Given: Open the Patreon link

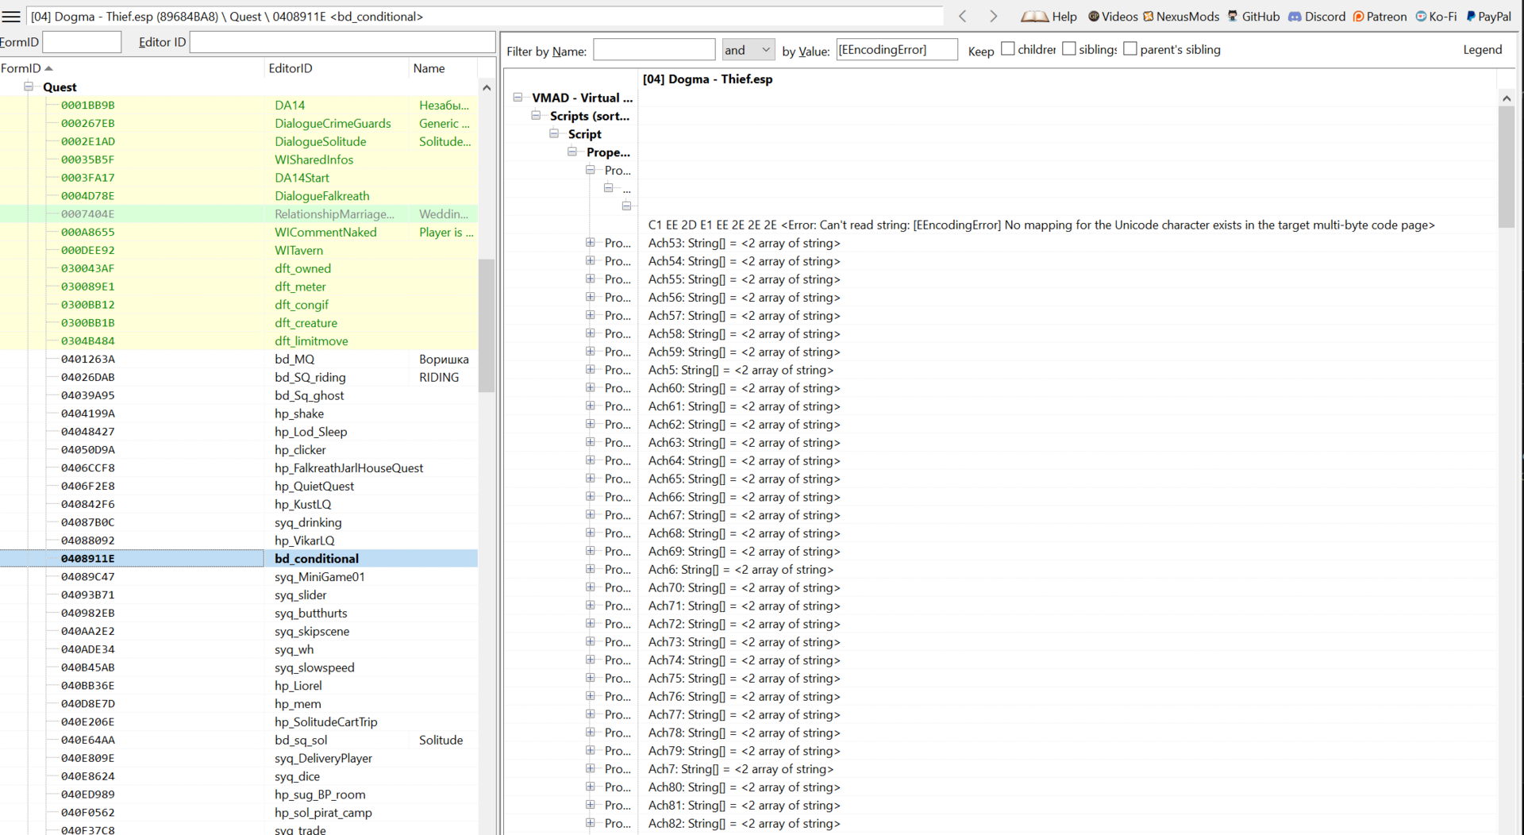Looking at the screenshot, I should (1380, 16).
